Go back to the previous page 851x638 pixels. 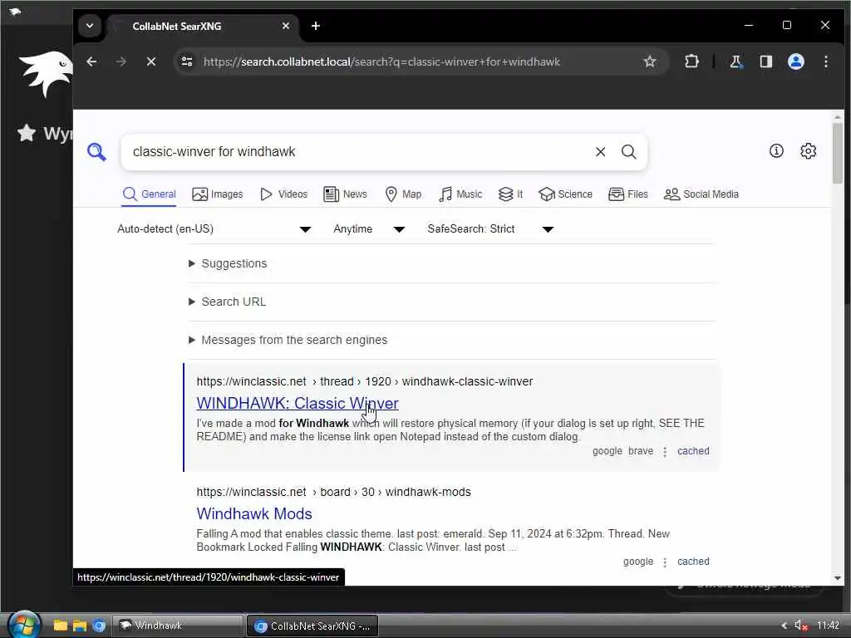[91, 61]
